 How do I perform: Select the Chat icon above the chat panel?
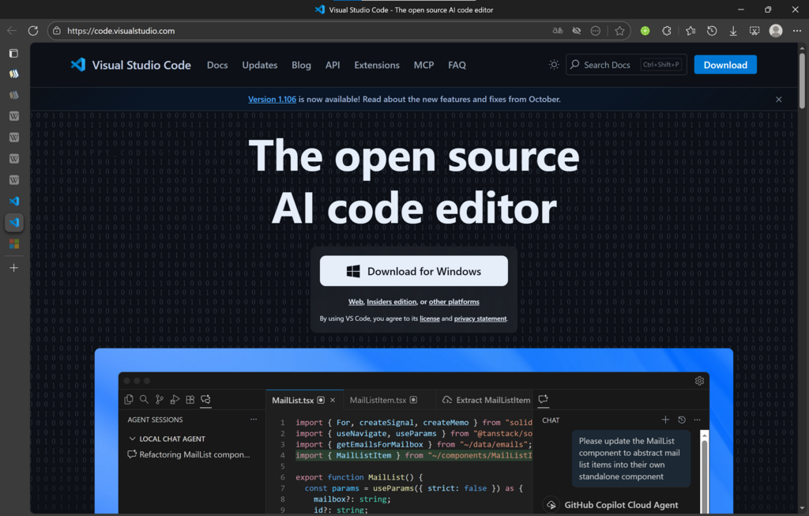coord(544,399)
